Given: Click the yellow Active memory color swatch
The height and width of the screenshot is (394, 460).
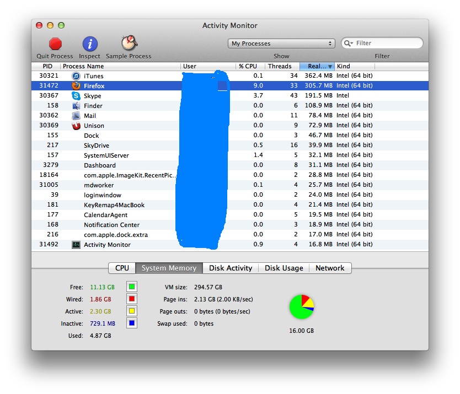Looking at the screenshot, I should 132,311.
